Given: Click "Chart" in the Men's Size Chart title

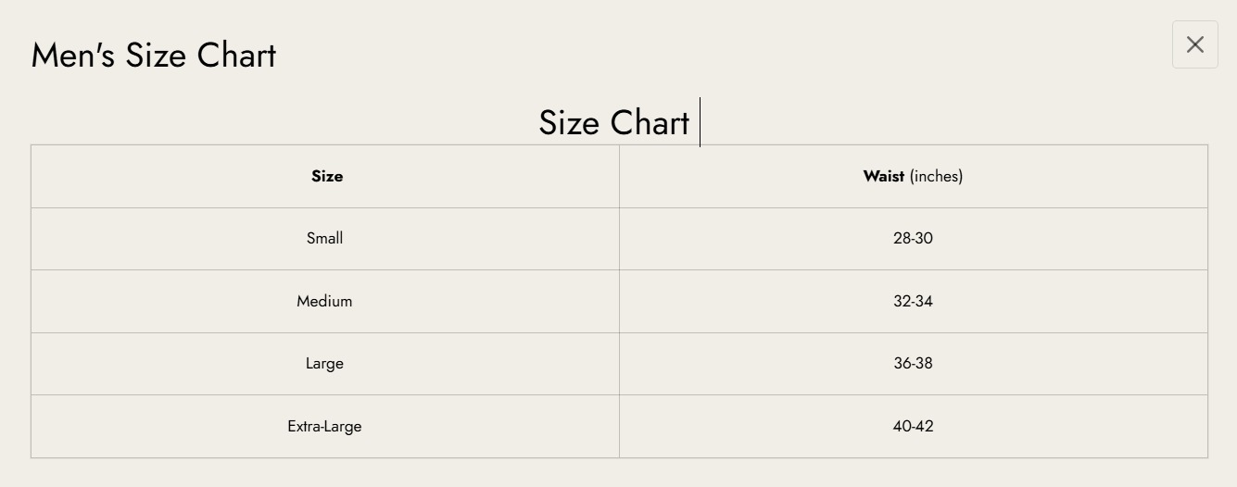Looking at the screenshot, I should (x=236, y=56).
